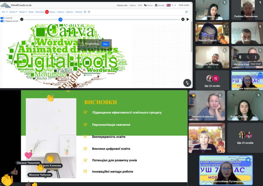
Task: Click the red NEW badge beside Warps
Action: (x=47, y=12)
